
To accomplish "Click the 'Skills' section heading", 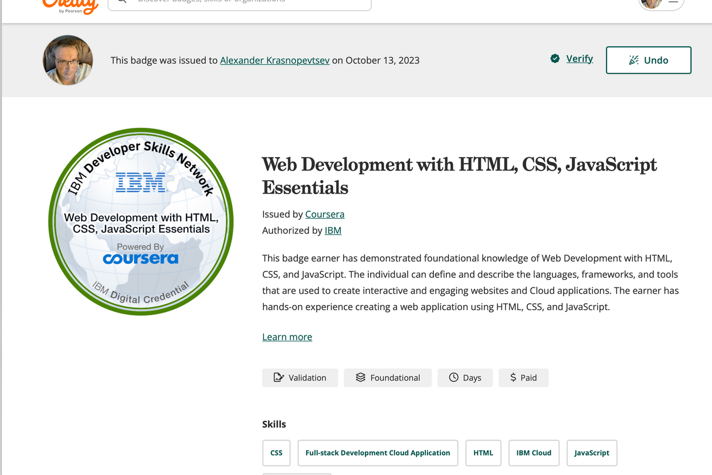I will [x=274, y=424].
